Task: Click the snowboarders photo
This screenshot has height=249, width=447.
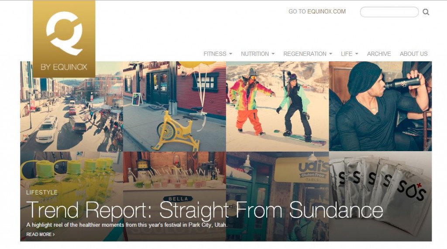Action: point(277,107)
